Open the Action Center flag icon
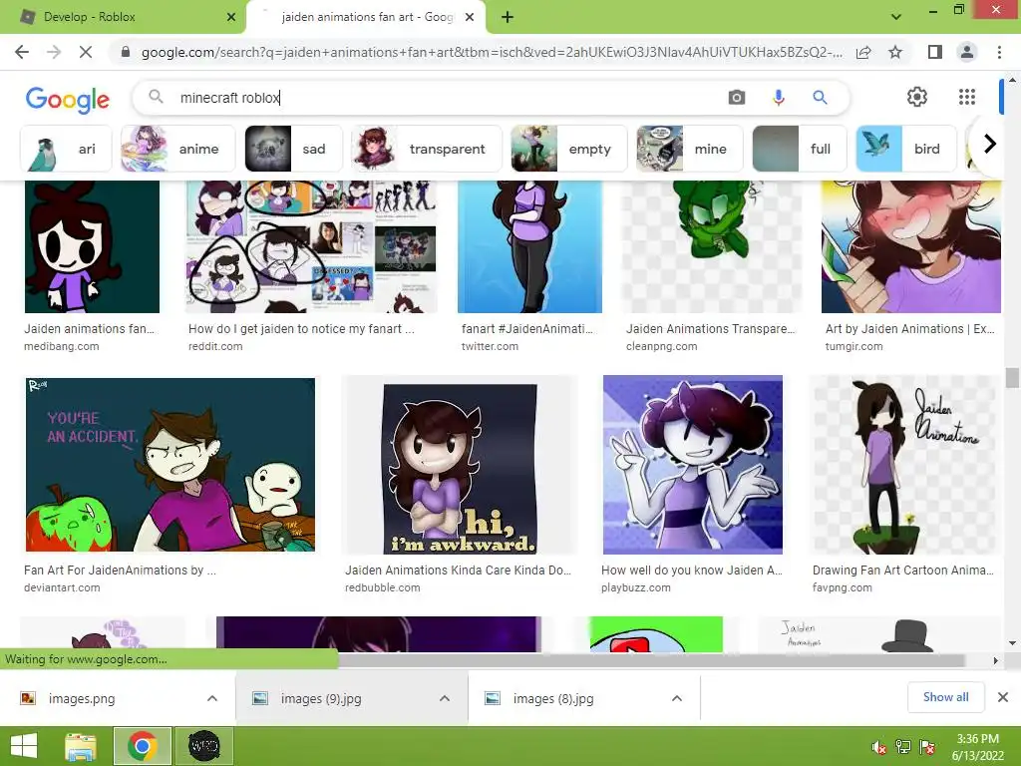The image size is (1021, 766). click(x=927, y=747)
